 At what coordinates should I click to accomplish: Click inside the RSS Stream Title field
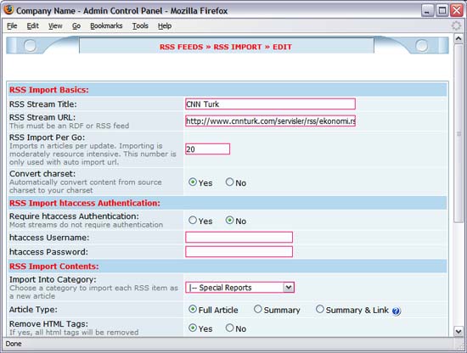click(x=270, y=104)
